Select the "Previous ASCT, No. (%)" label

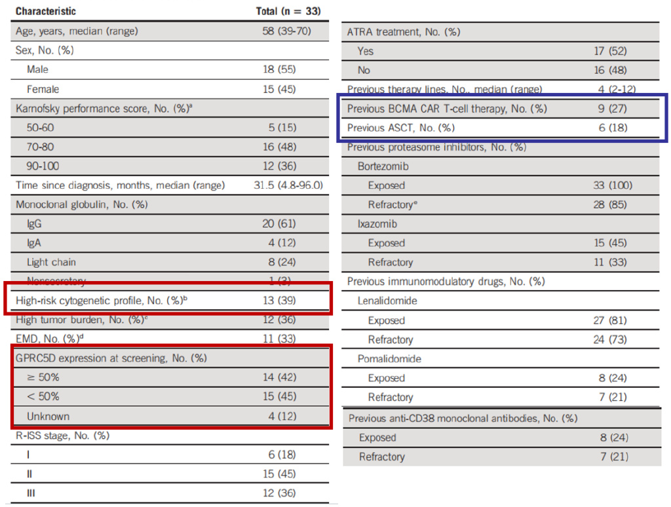400,128
